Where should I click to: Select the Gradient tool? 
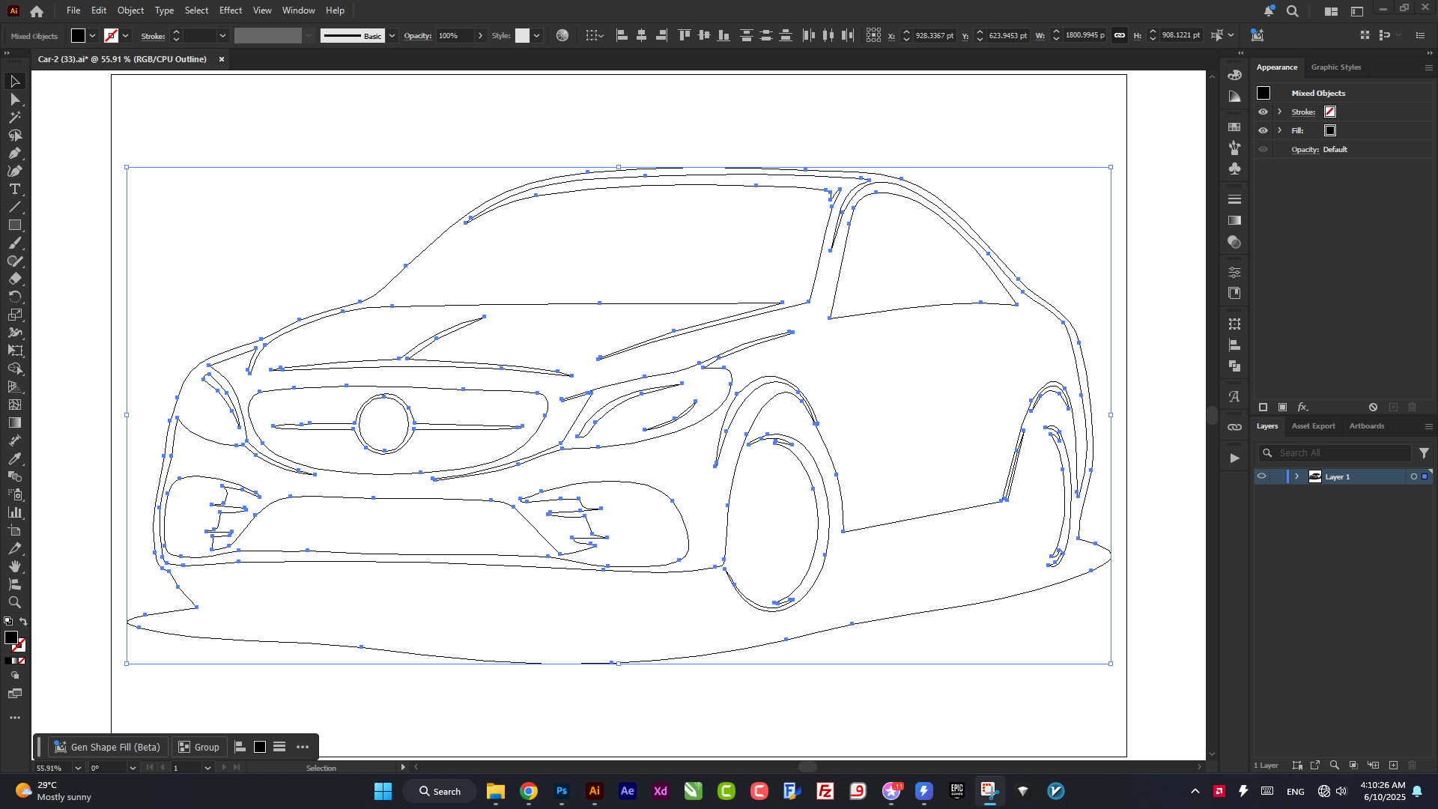click(x=14, y=422)
